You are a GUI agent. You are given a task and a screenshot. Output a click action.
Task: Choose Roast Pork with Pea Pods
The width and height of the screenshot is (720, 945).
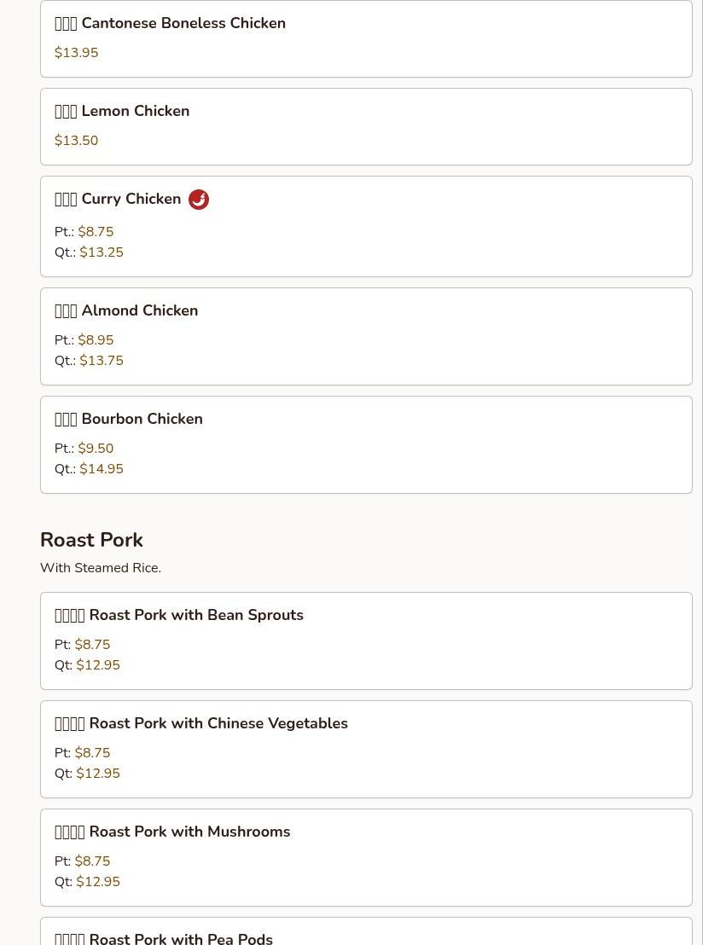coord(164,938)
